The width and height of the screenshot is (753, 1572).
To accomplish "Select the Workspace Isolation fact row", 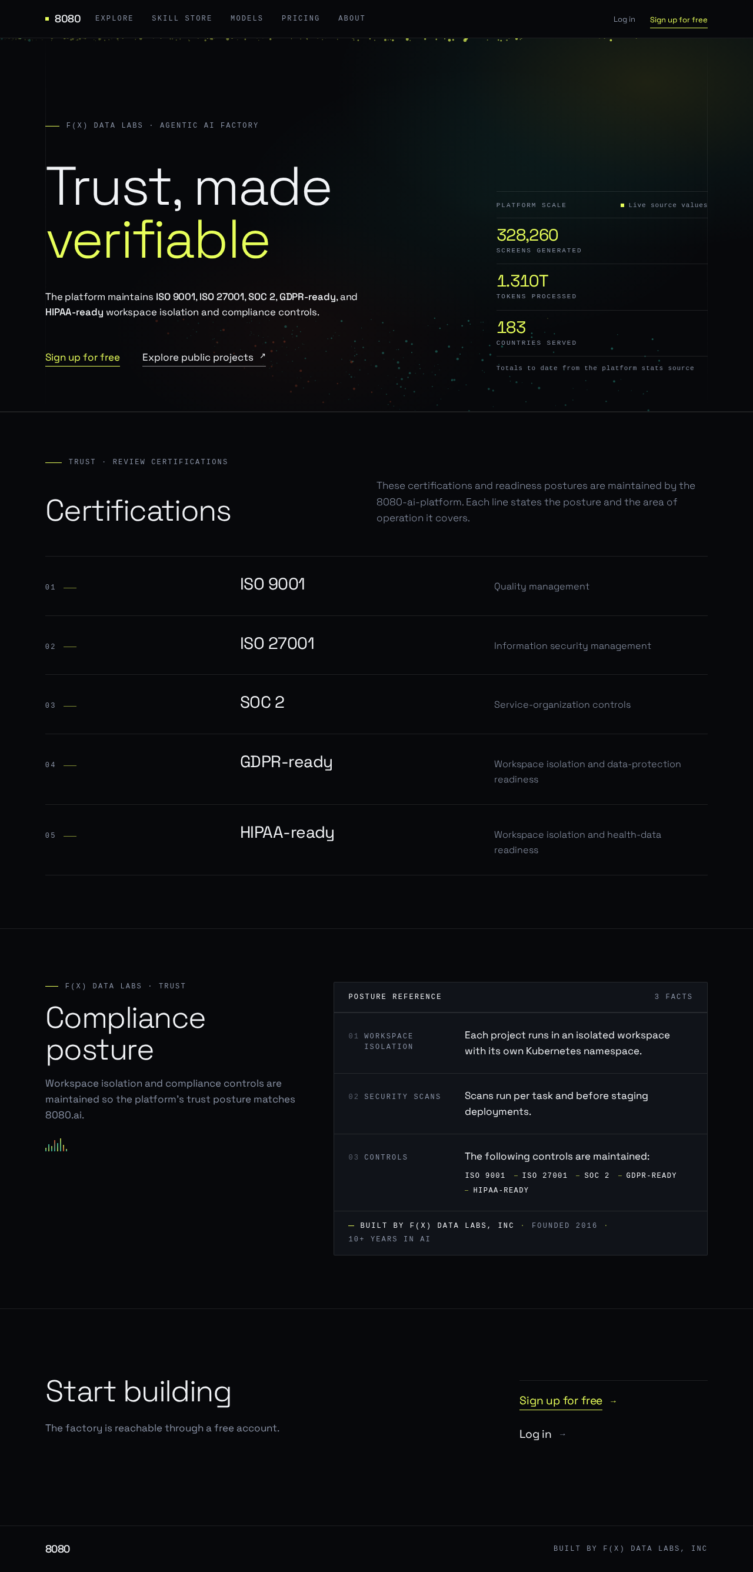I will pyautogui.click(x=521, y=1043).
